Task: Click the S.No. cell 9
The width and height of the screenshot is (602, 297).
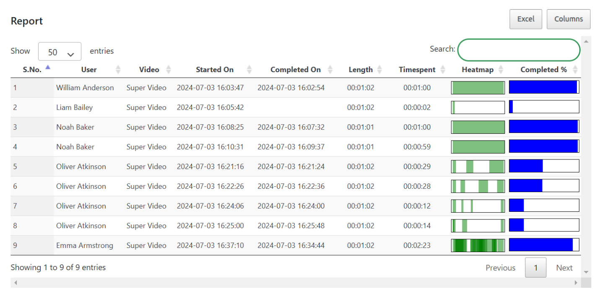Action: point(32,245)
